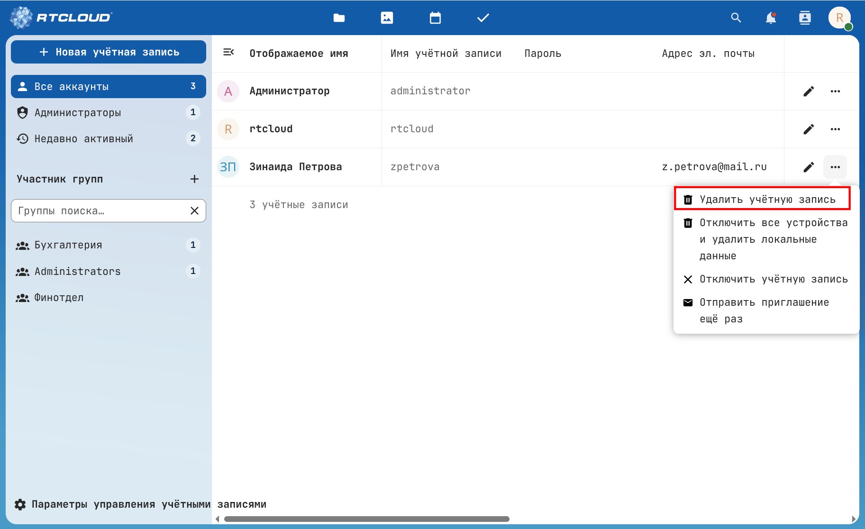Edit Зинаида Петрова with pencil icon
Screen dimensions: 865x529
pos(809,167)
